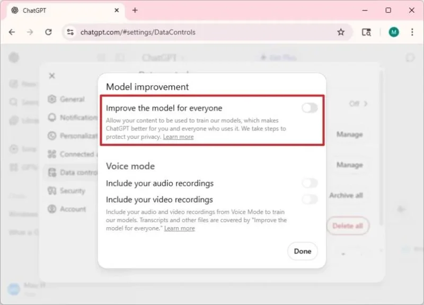Image resolution: width=424 pixels, height=305 pixels.
Task: Click the Personalization icon
Action: (x=52, y=136)
